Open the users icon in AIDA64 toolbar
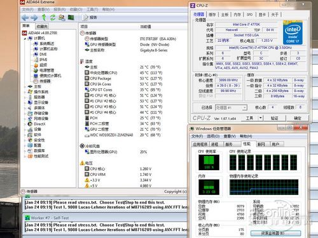This screenshot has width=318, height=238. click(62, 17)
